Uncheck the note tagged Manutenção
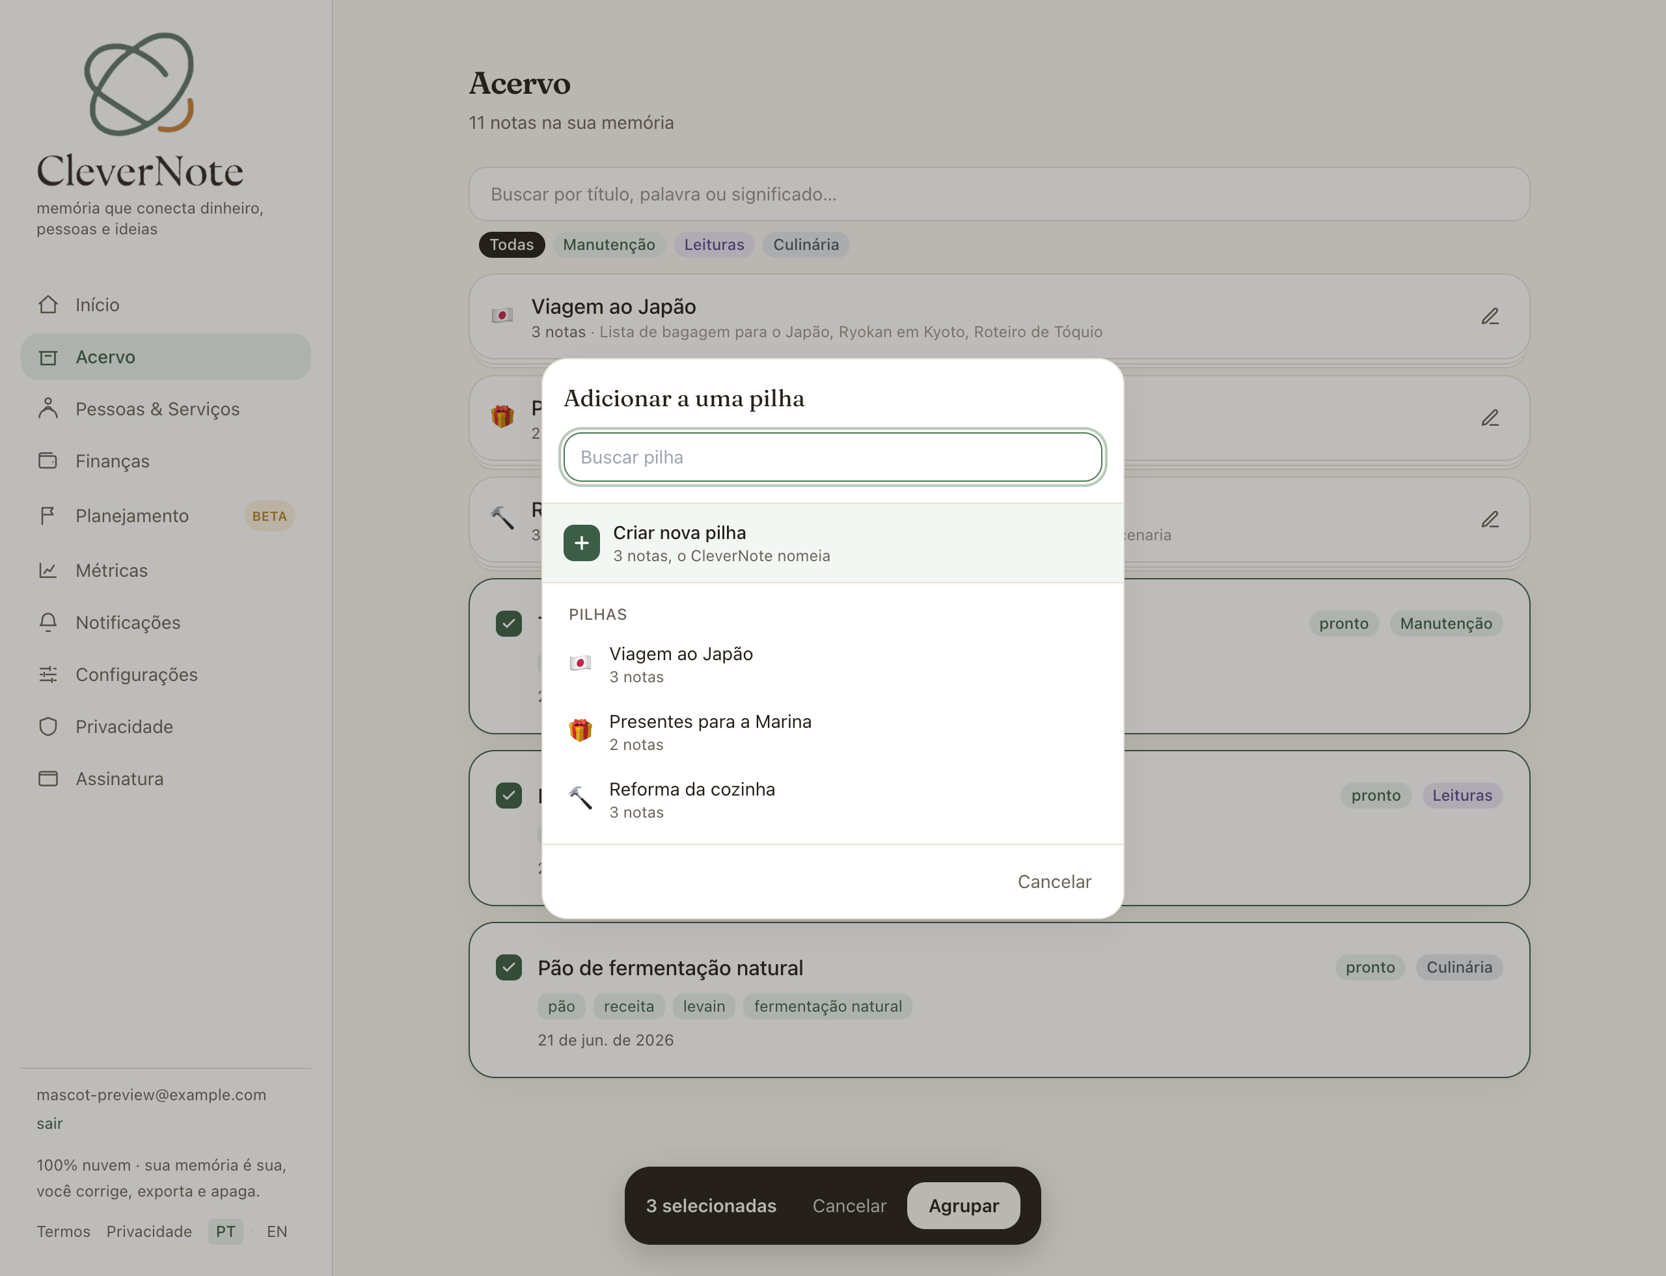Image resolution: width=1666 pixels, height=1276 pixels. tap(509, 624)
